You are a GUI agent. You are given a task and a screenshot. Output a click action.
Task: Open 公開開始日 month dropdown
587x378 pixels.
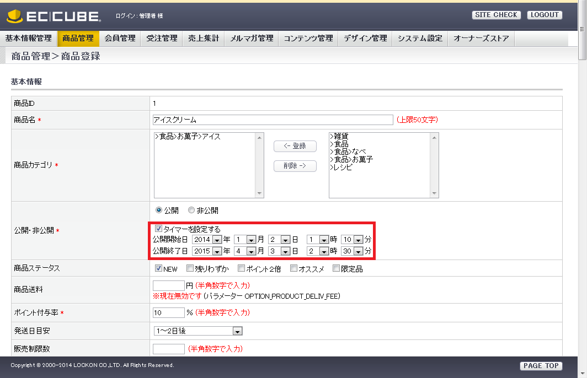(x=245, y=240)
